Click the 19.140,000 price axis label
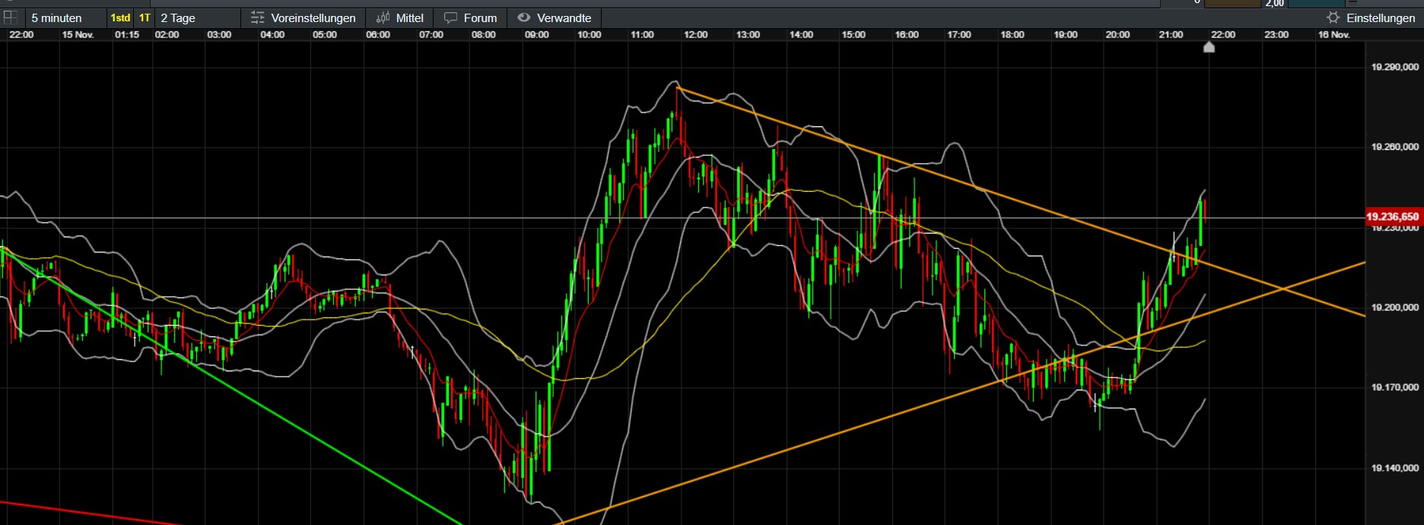The width and height of the screenshot is (1424, 525). click(1394, 468)
